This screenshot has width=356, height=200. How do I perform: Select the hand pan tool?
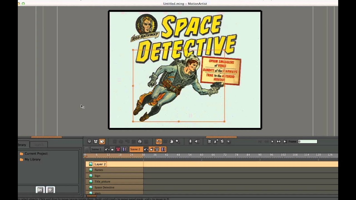(171, 142)
